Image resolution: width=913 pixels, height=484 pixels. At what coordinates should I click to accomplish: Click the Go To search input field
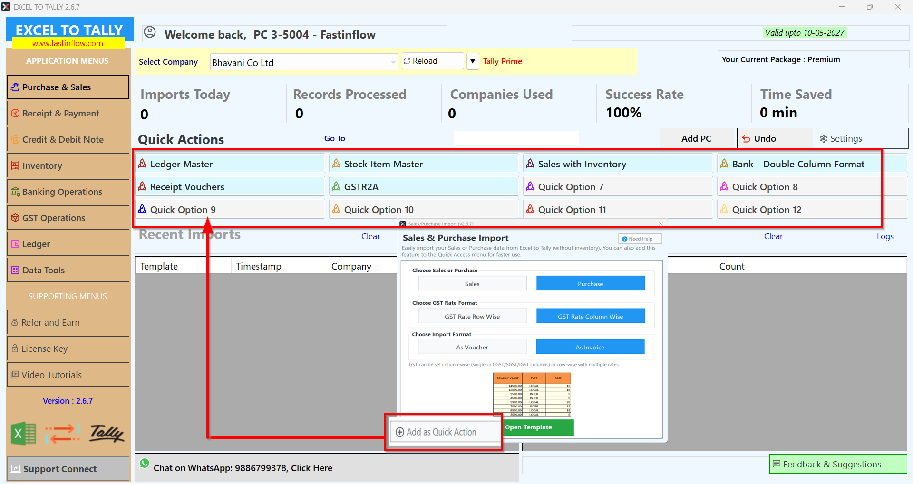pos(516,138)
